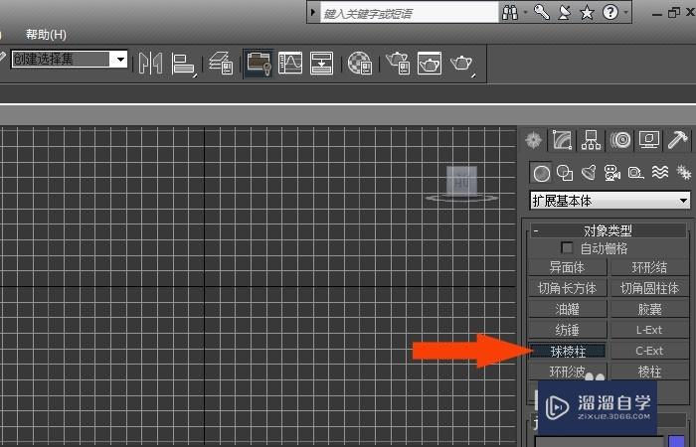Click the 环形波 button
696x447 pixels.
tap(568, 372)
